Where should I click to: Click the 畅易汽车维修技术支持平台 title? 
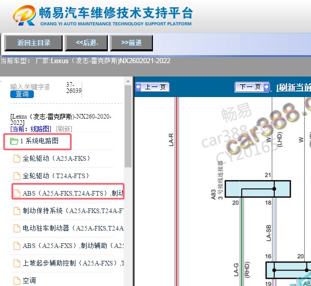click(x=116, y=13)
